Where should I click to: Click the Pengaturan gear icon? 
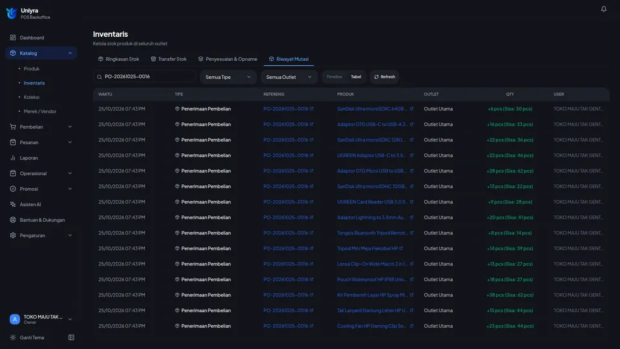[x=13, y=235]
